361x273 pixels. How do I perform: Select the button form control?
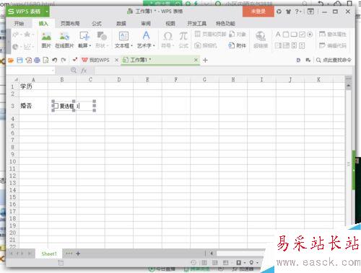pos(294,35)
